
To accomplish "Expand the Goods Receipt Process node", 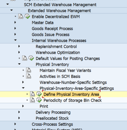I will (15, 28).
